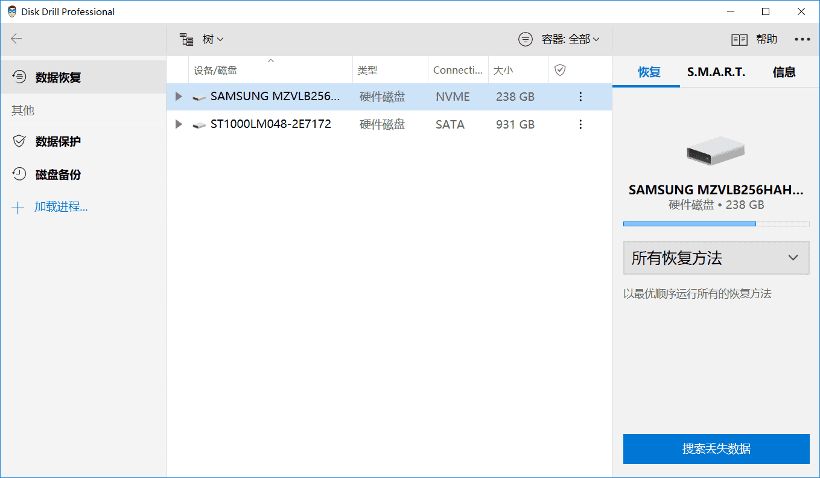Open 磁盘备份 from the sidebar

tap(19, 174)
